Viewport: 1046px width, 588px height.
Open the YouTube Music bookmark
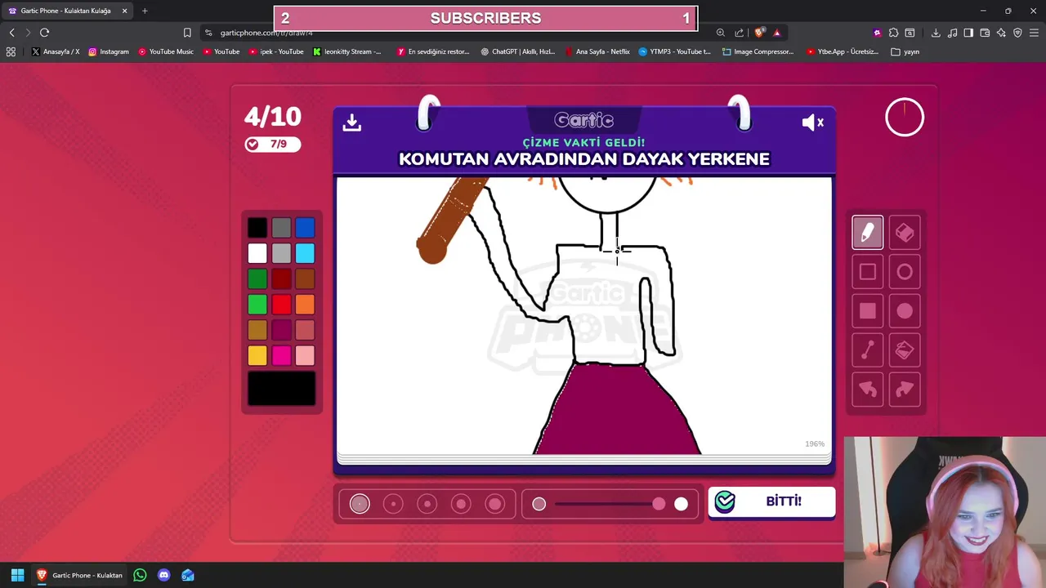(x=166, y=51)
